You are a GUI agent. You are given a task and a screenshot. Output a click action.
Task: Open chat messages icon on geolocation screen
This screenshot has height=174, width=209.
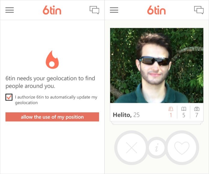click(94, 10)
